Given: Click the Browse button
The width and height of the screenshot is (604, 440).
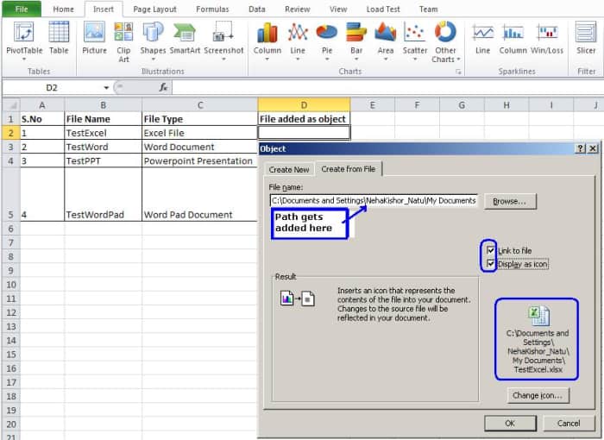Looking at the screenshot, I should (x=510, y=201).
